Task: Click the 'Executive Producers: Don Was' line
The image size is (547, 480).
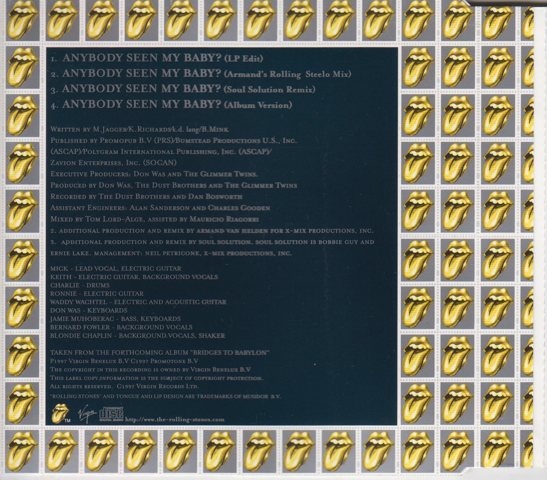Action: [155, 174]
